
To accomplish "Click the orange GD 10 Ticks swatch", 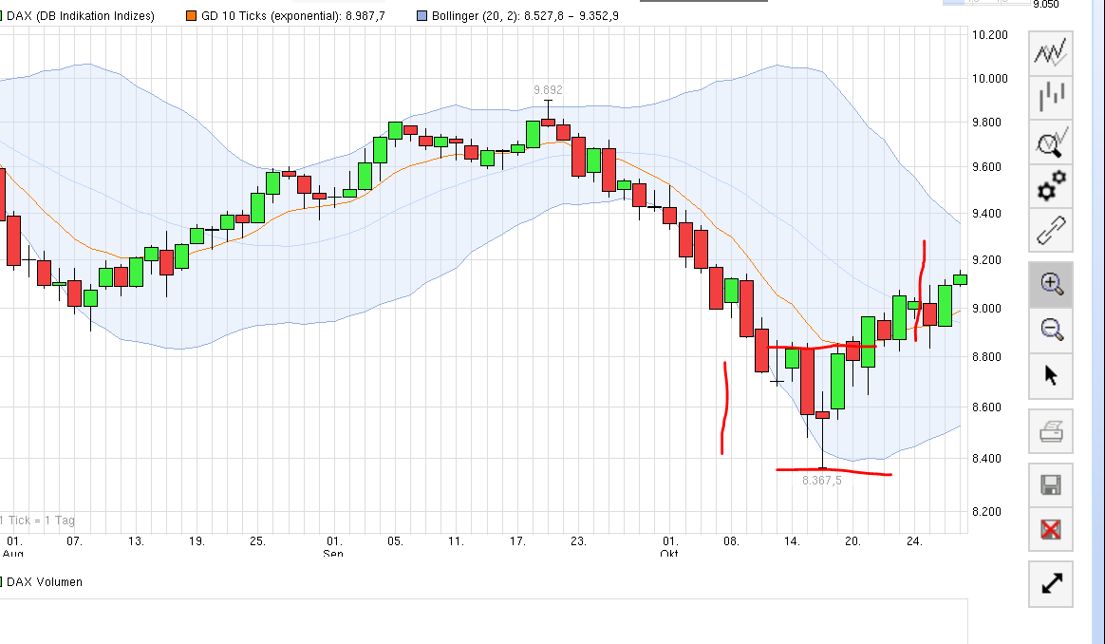I will tap(191, 15).
